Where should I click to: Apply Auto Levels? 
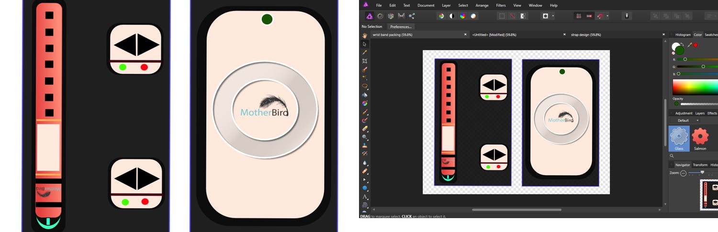click(441, 16)
